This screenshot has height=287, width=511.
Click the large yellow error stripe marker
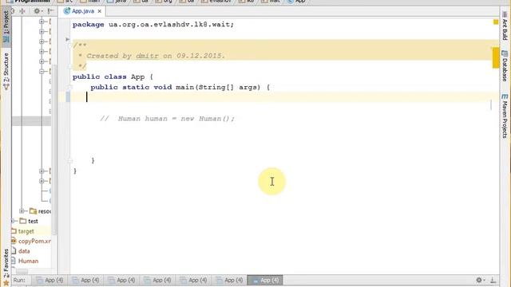point(496,57)
